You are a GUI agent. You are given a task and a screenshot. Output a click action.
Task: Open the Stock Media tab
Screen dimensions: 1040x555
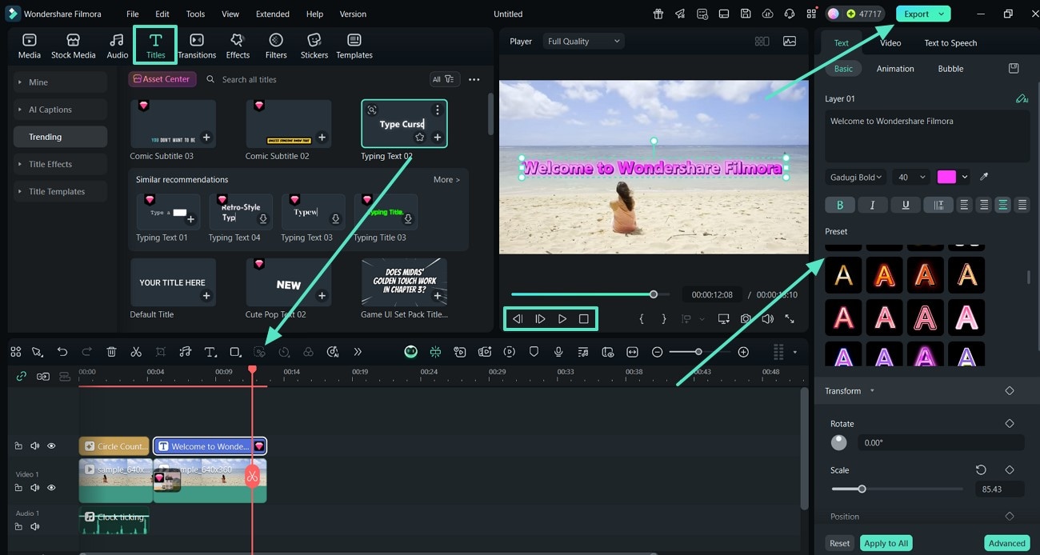(73, 46)
